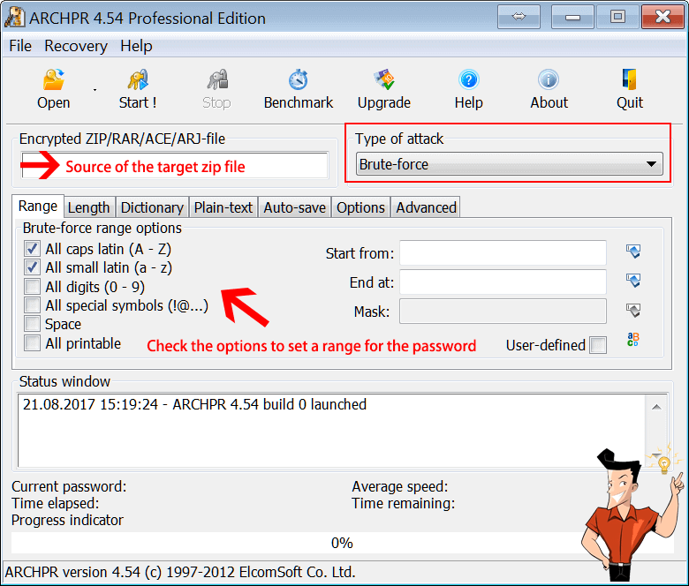Click the Mask bookmark icon
Viewport: 689px width, 586px height.
tap(633, 311)
